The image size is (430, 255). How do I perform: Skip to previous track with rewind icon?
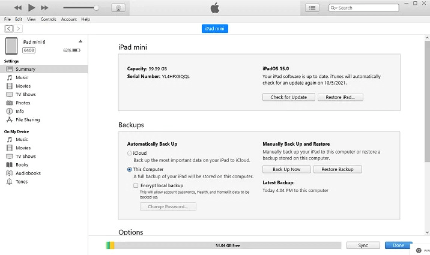pos(17,8)
